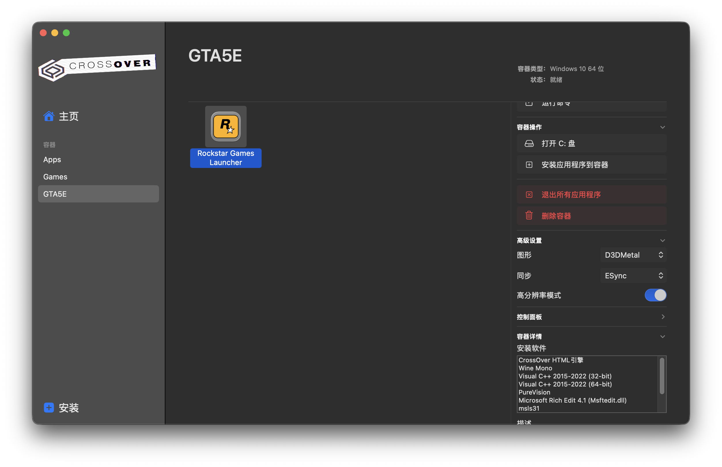Select the GTA5E container
The image size is (722, 467).
click(98, 194)
